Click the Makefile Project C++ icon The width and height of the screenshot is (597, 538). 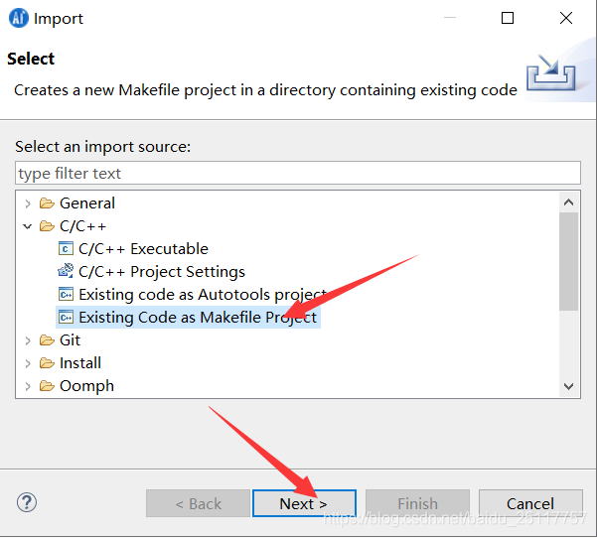[x=66, y=318]
